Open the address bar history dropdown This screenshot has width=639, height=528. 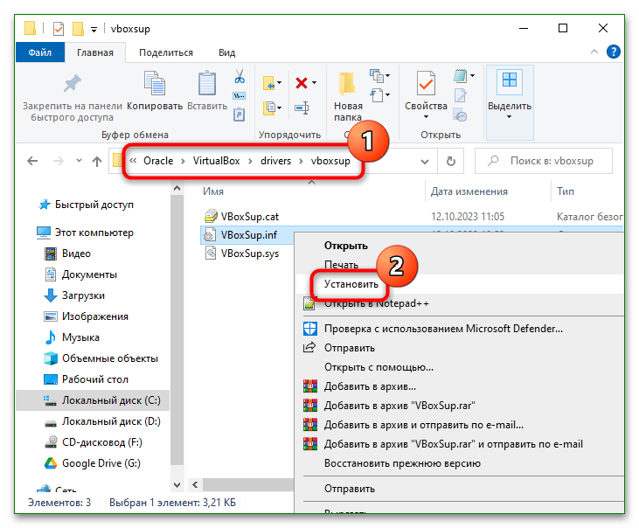coord(425,162)
